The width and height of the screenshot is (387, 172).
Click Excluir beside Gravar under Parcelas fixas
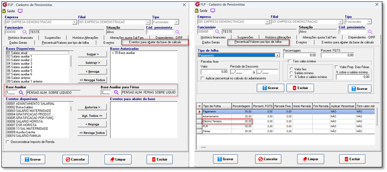[300, 88]
